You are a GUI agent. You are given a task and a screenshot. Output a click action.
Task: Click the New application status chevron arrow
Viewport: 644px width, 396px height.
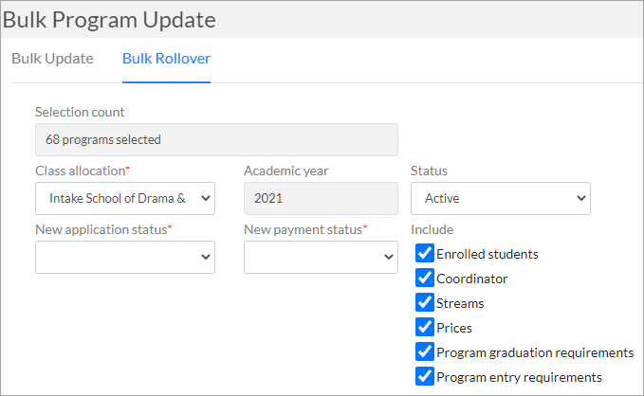tap(206, 258)
